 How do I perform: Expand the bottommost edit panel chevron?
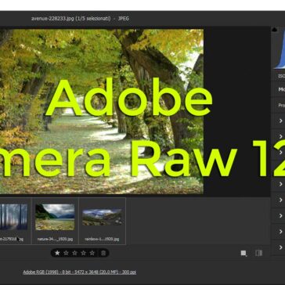pyautogui.click(x=280, y=247)
